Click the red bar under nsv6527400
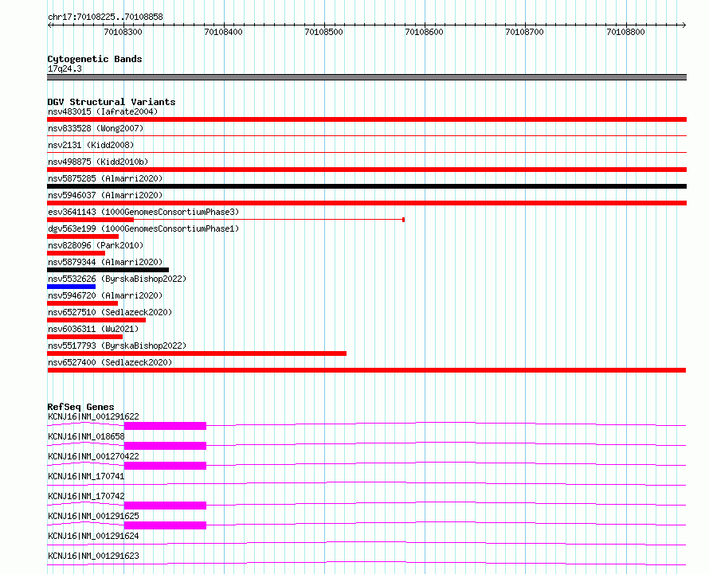Image resolution: width=709 pixels, height=574 pixels. pos(366,370)
